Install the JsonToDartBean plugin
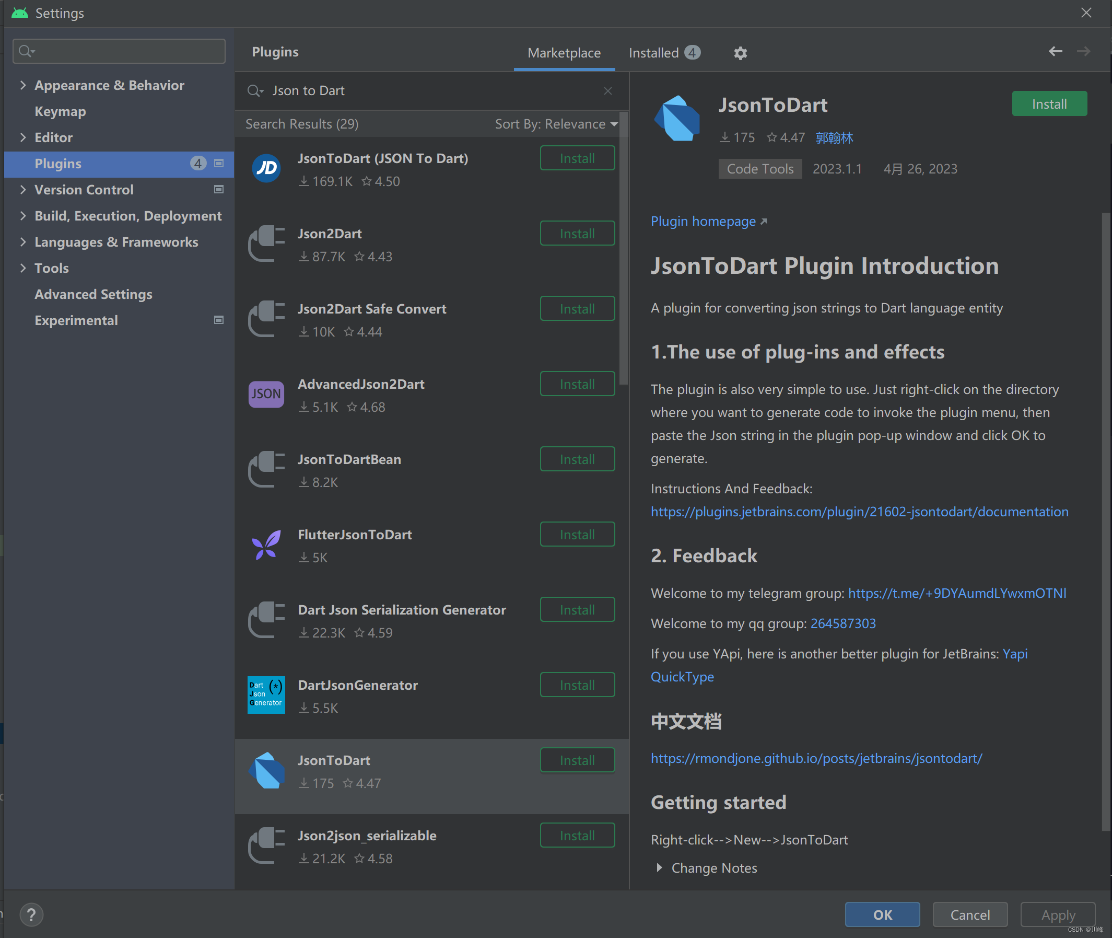Image resolution: width=1112 pixels, height=938 pixels. click(x=577, y=459)
